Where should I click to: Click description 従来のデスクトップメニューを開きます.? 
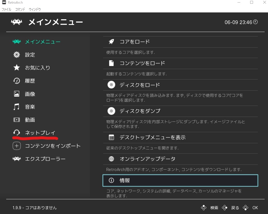[142, 148]
